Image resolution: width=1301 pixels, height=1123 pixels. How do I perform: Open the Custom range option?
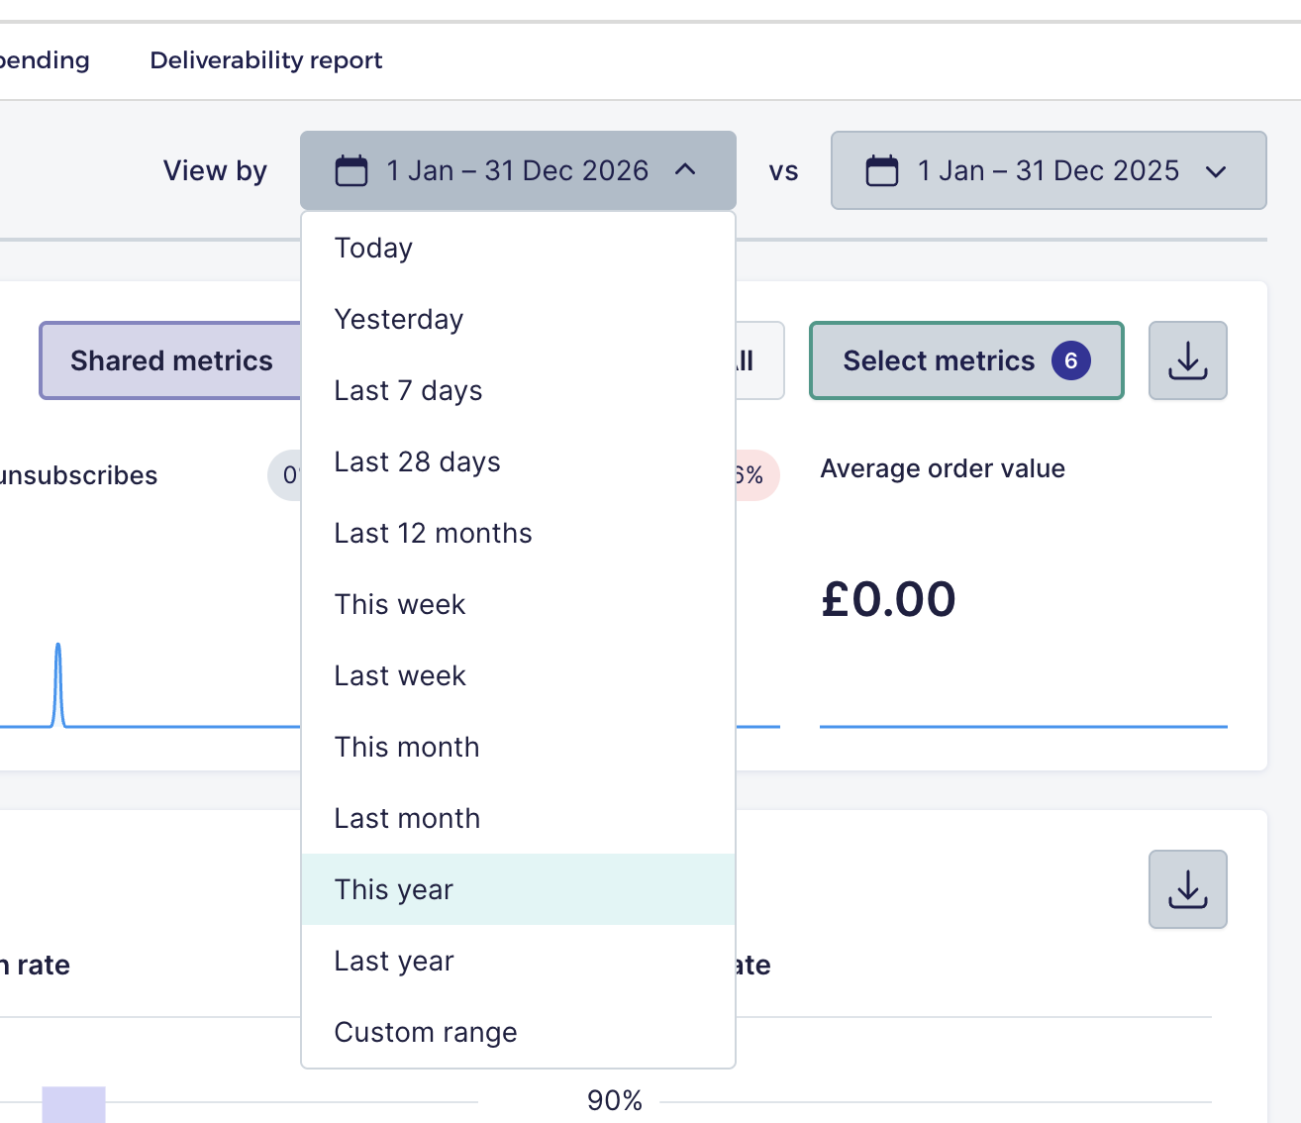pos(518,1032)
